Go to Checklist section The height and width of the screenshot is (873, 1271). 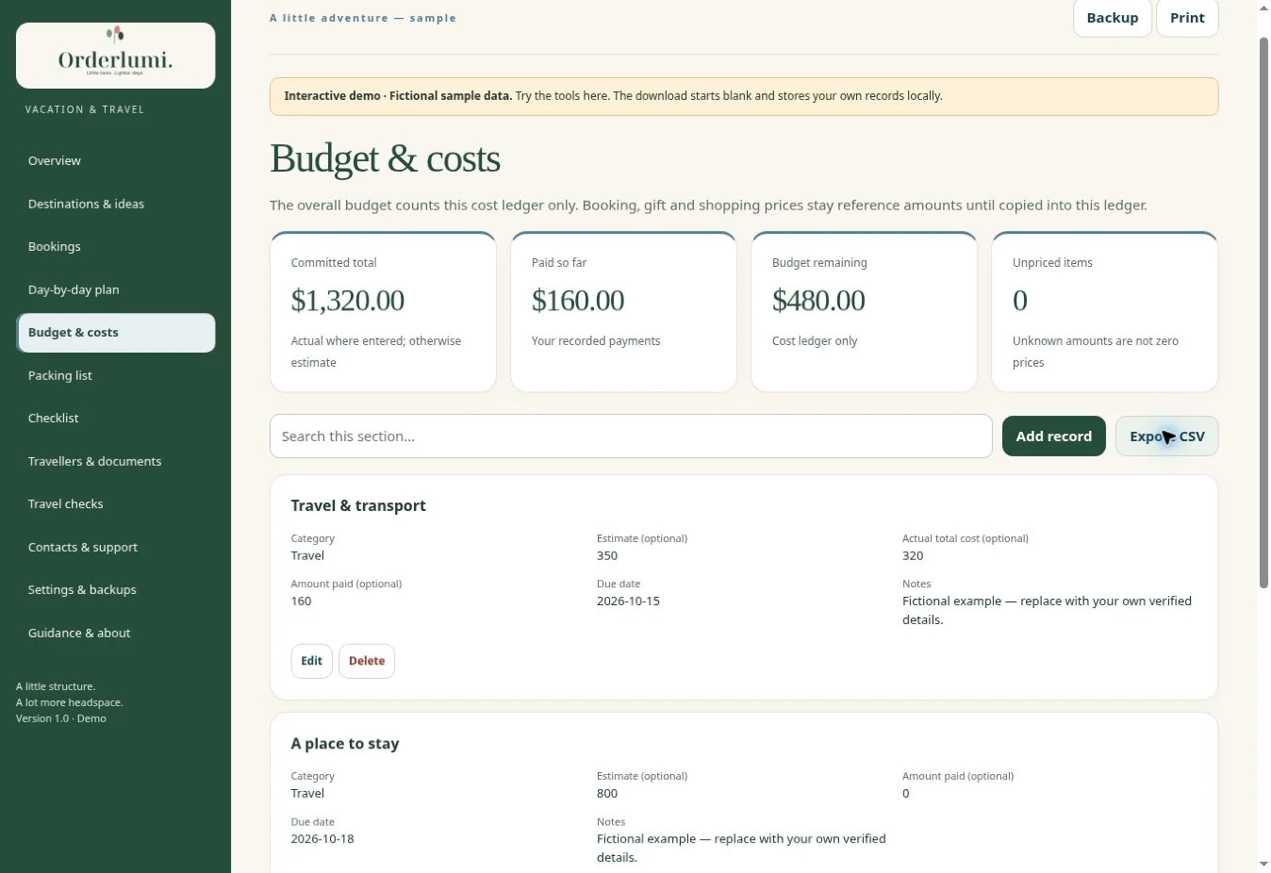click(x=115, y=419)
